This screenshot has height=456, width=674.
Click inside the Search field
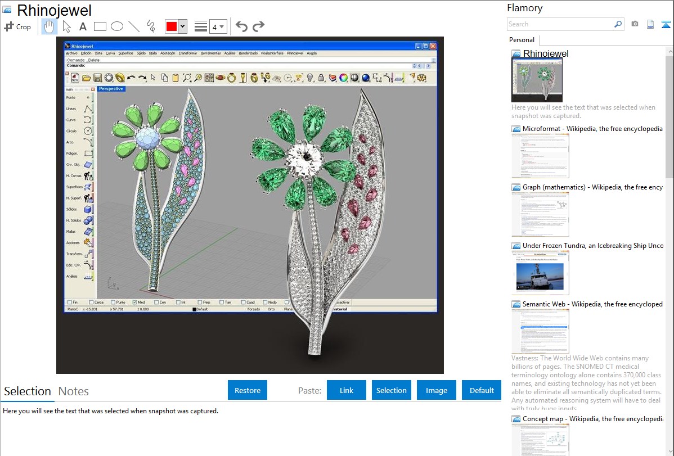click(x=560, y=24)
